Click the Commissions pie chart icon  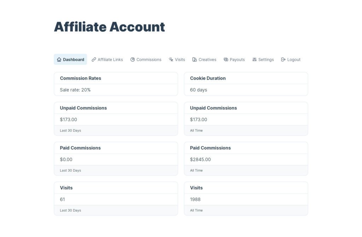point(133,59)
